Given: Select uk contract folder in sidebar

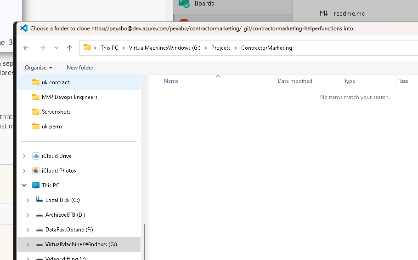Looking at the screenshot, I should tap(79, 82).
